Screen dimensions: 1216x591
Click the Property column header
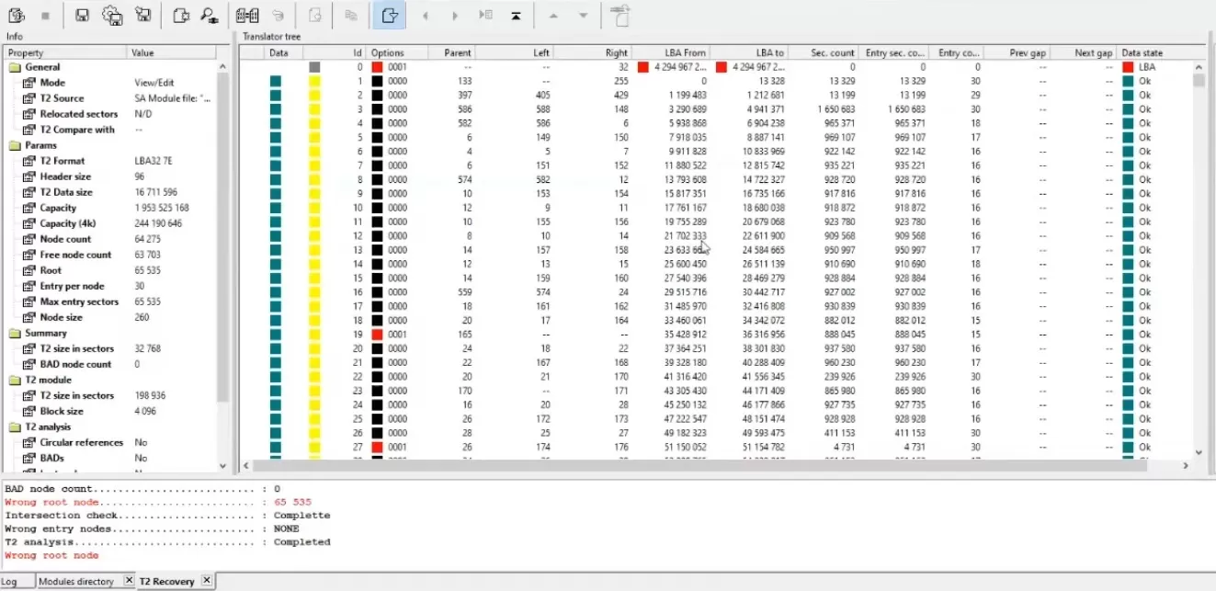(x=66, y=52)
